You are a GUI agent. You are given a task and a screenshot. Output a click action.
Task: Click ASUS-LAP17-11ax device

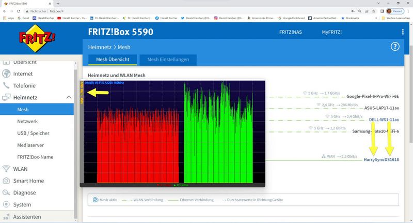(382, 108)
